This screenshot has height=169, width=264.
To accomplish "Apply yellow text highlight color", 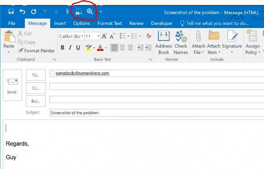I will tap(89, 47).
